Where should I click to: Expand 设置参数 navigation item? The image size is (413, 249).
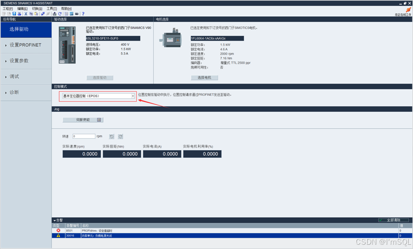point(26,61)
